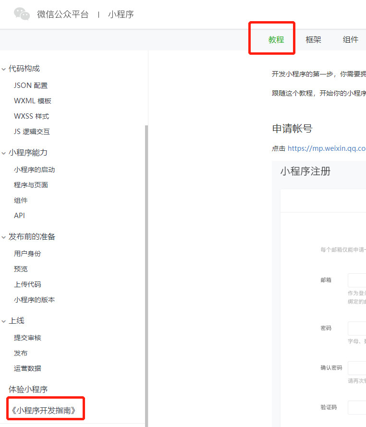This screenshot has width=366, height=427.
Task: Open 用户身份 in the sidebar
Action: click(x=27, y=254)
